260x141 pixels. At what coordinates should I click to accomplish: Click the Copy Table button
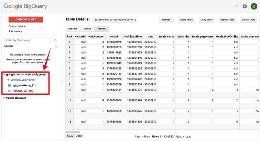[206, 20]
